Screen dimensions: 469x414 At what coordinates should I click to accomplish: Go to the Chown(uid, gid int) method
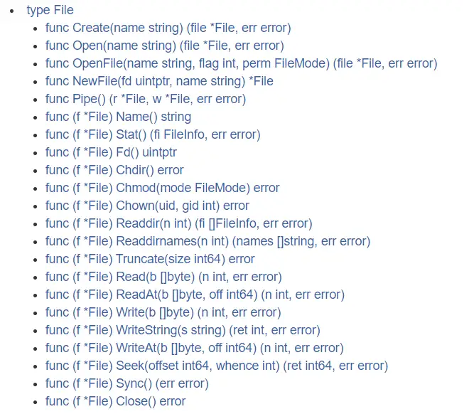click(x=147, y=206)
